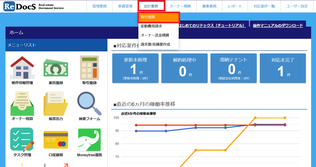Open the タスク管理 checklist icon

point(22,140)
